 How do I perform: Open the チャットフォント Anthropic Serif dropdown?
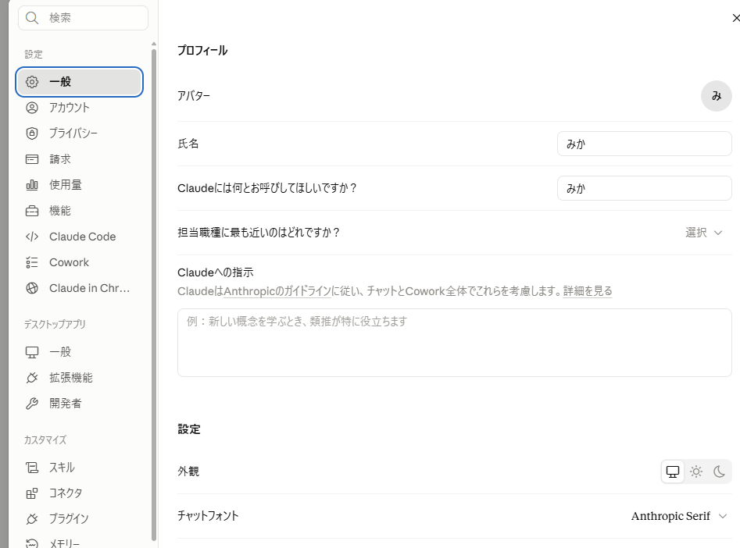tap(678, 517)
